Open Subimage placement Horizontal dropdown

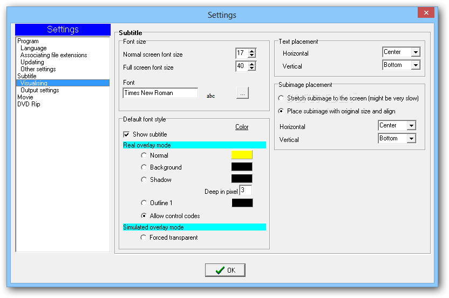(x=411, y=125)
